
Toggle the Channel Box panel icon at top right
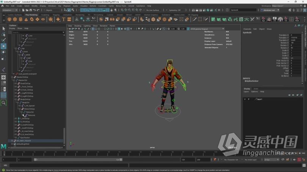pos(305,10)
